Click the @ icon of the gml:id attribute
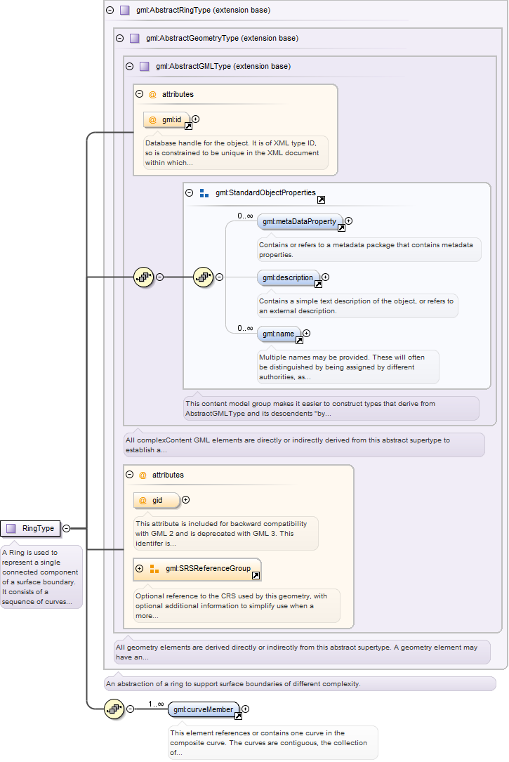509x762 pixels. tap(152, 119)
